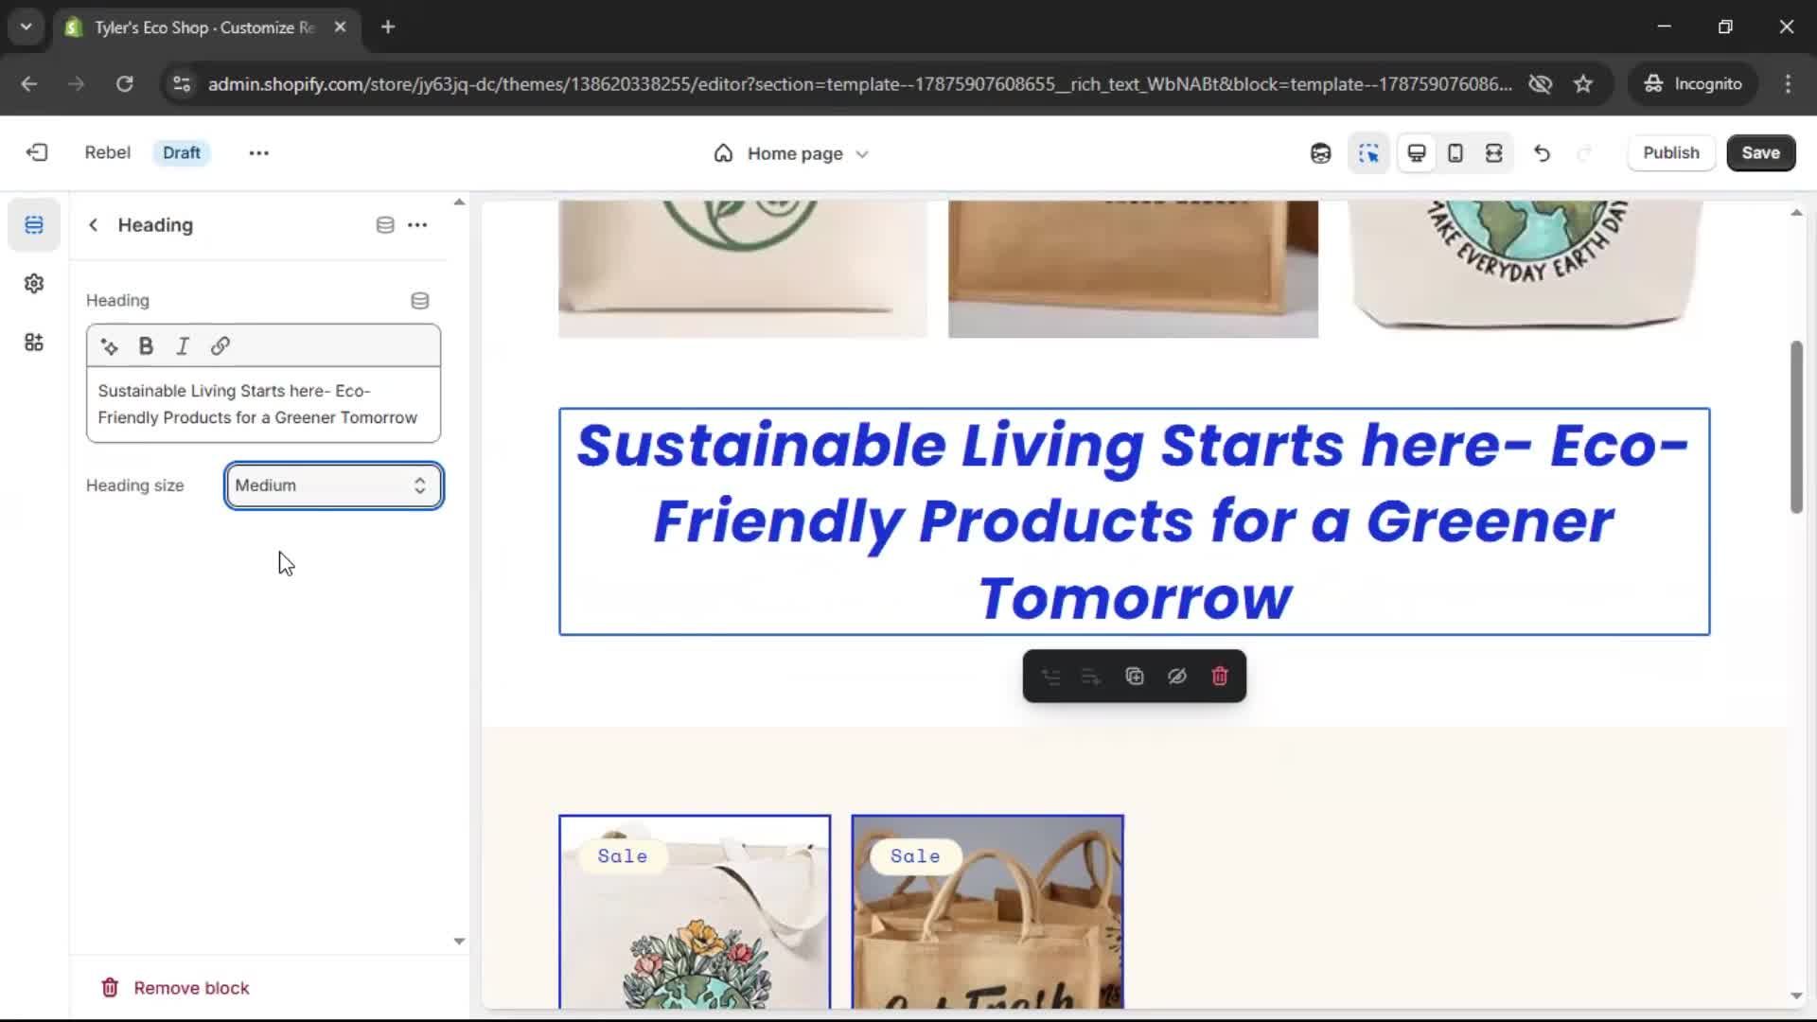Click into the Heading text field
1817x1022 pixels.
click(262, 404)
